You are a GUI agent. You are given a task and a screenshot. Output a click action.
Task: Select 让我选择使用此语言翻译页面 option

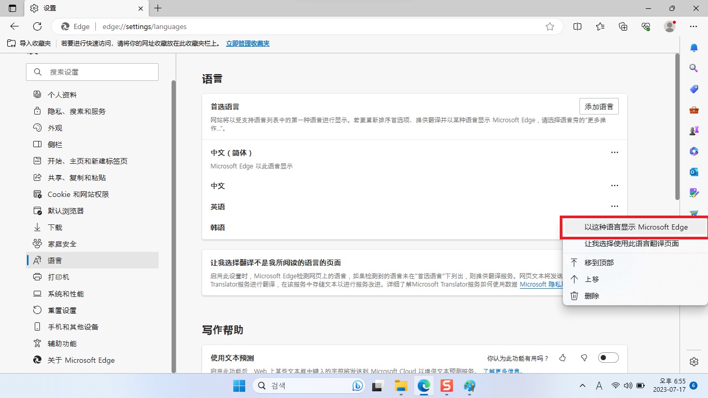(635, 244)
